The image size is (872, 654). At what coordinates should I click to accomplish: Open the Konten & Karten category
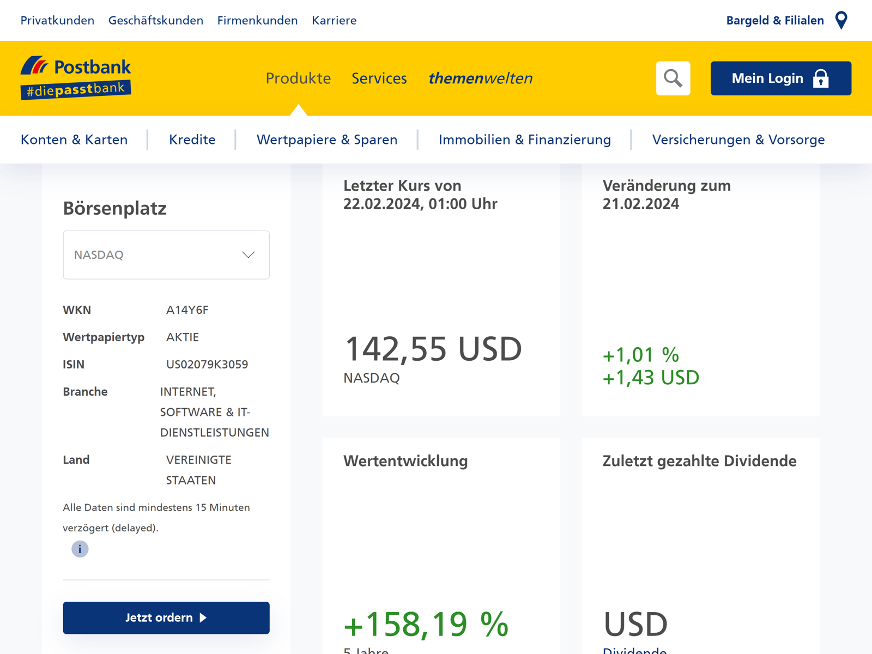point(74,140)
